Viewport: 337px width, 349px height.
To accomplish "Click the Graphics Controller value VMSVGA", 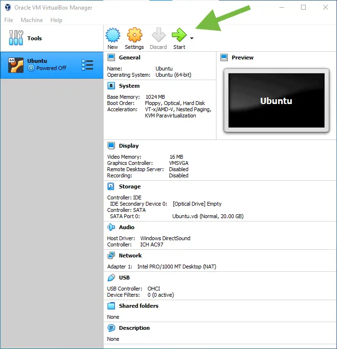I will point(179,163).
